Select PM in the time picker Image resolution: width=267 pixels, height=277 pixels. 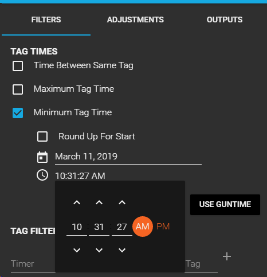[x=163, y=227]
